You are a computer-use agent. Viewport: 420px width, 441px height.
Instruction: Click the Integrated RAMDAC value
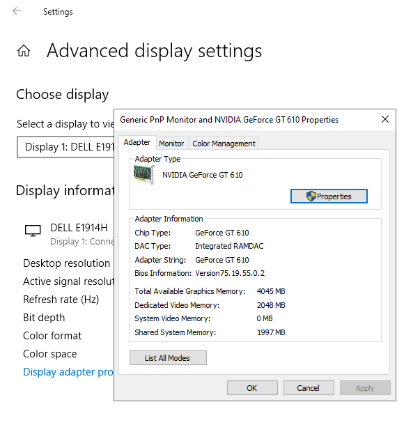[229, 246]
